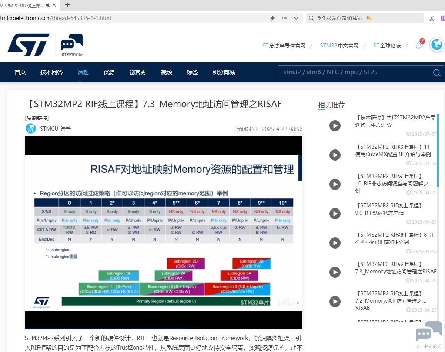Click the purple extension icon at toolbar edge
The image size is (445, 352).
(443, 18)
